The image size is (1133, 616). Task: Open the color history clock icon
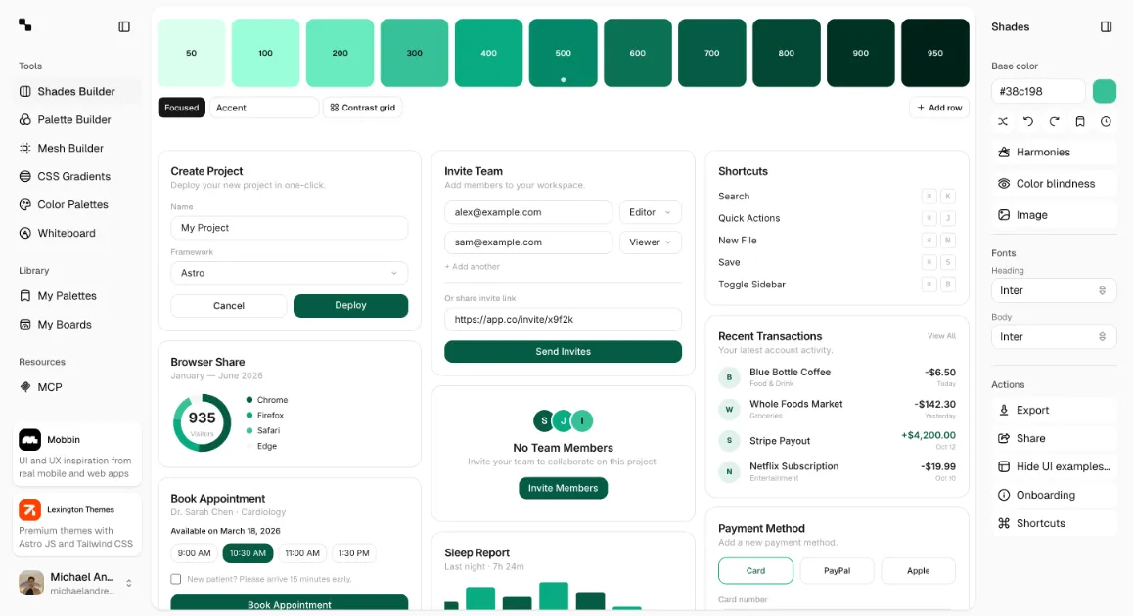click(x=1106, y=122)
